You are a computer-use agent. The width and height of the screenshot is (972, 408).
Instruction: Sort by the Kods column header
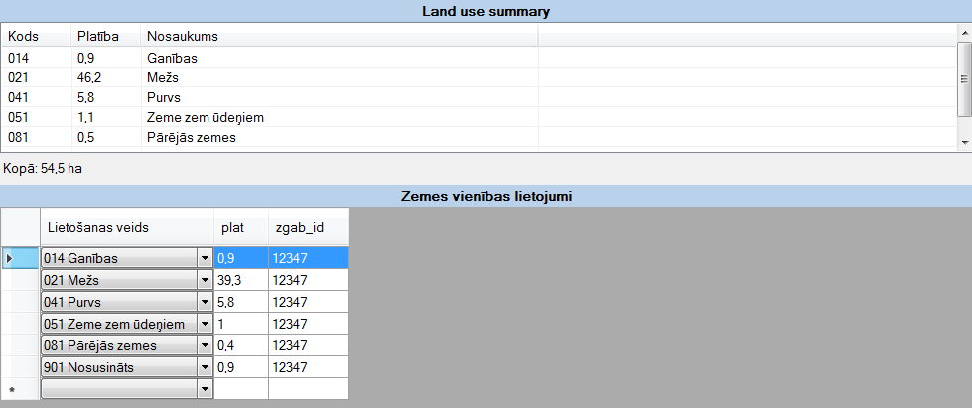tap(36, 36)
